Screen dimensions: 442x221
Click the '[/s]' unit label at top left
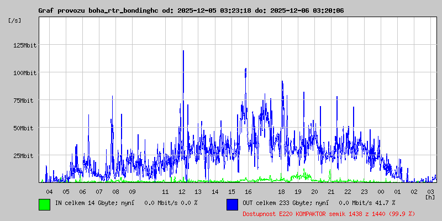[15, 20]
